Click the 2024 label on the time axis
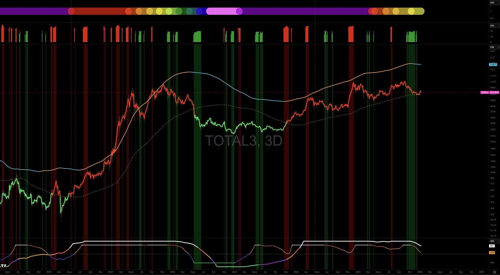500x275 pixels. [296, 272]
